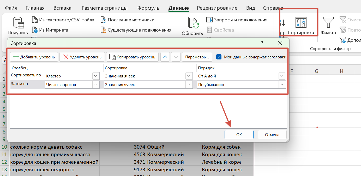
Task: Click Удалить уровень button
Action: pyautogui.click(x=82, y=57)
